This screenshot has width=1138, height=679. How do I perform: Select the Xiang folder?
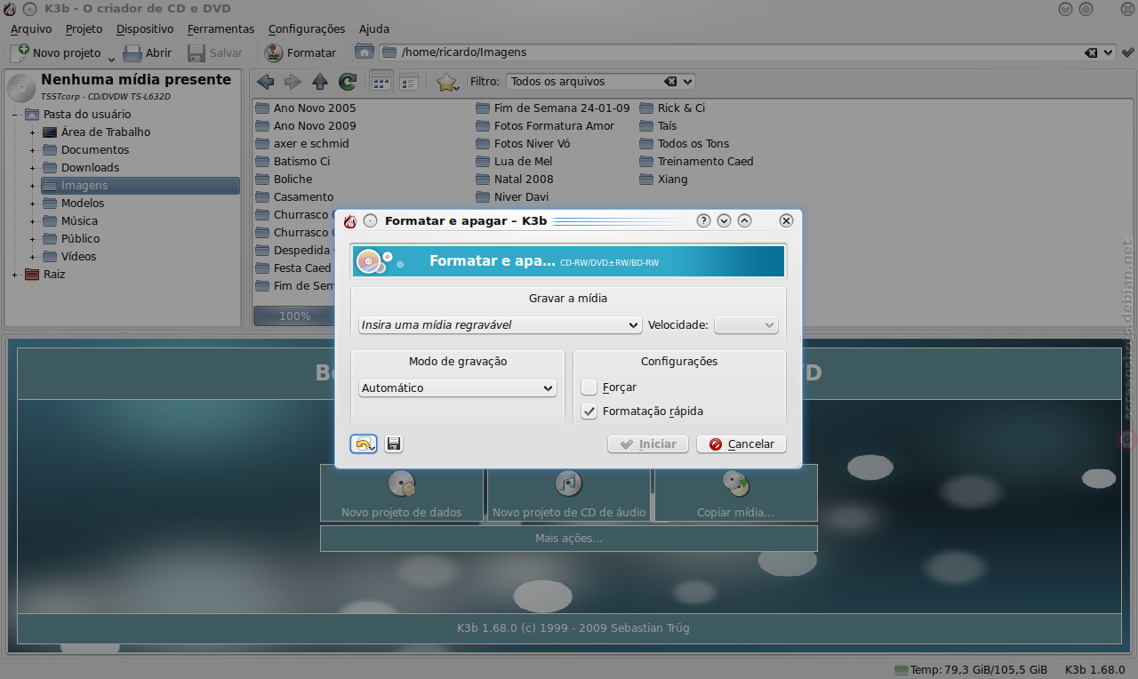coord(663,179)
